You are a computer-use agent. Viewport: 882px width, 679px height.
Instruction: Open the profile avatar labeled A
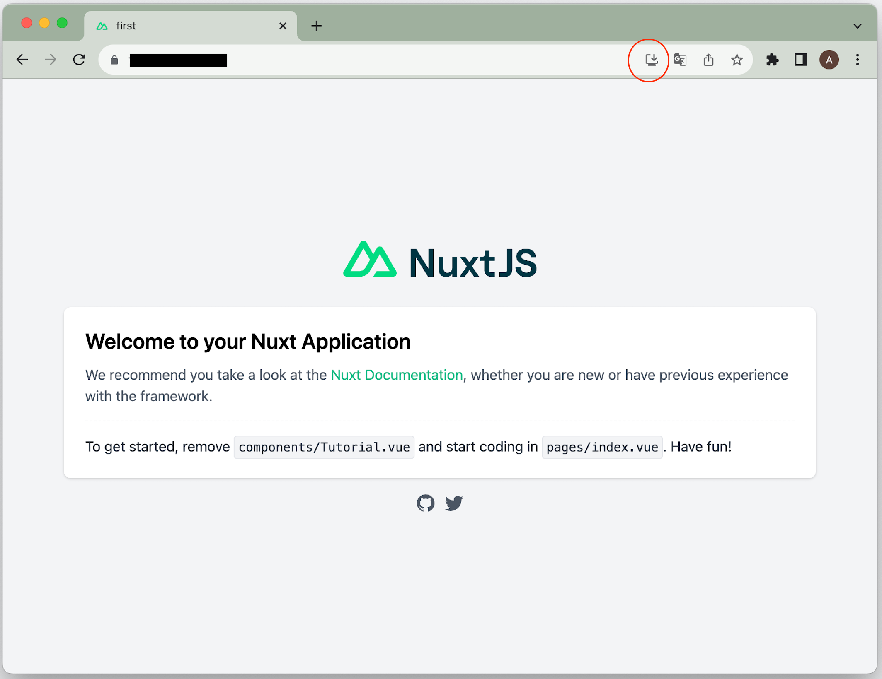[x=829, y=60]
